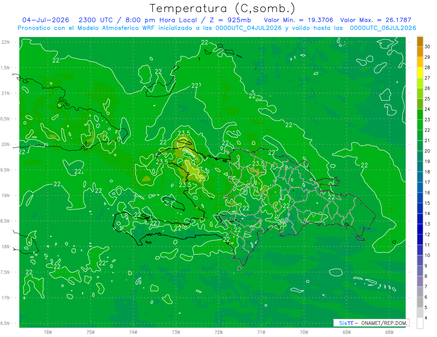Select the date text "04-Jul-2026"
437x337 pixels.
tap(46, 20)
